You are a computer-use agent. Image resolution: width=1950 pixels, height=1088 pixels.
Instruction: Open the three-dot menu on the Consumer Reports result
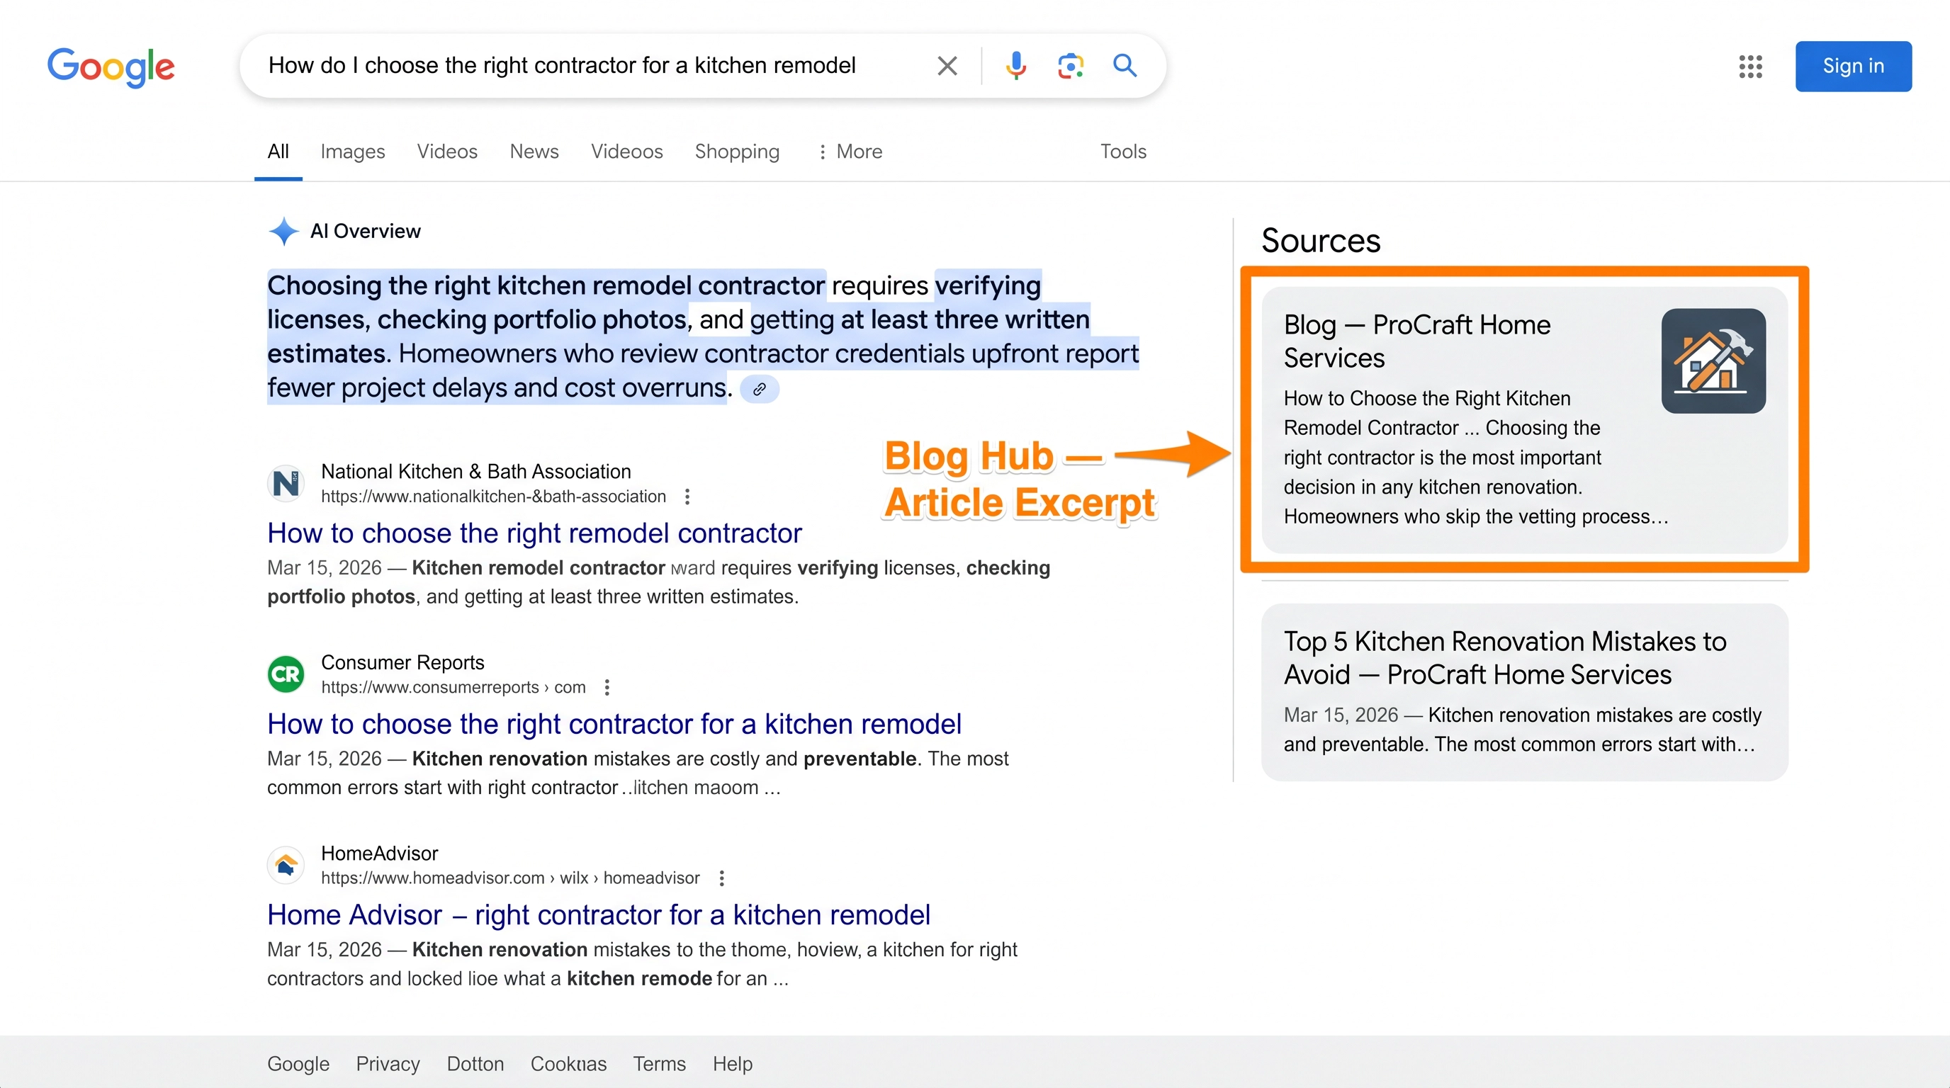(607, 687)
